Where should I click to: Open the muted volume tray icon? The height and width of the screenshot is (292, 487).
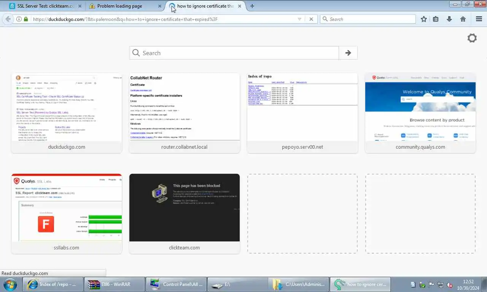(450, 284)
